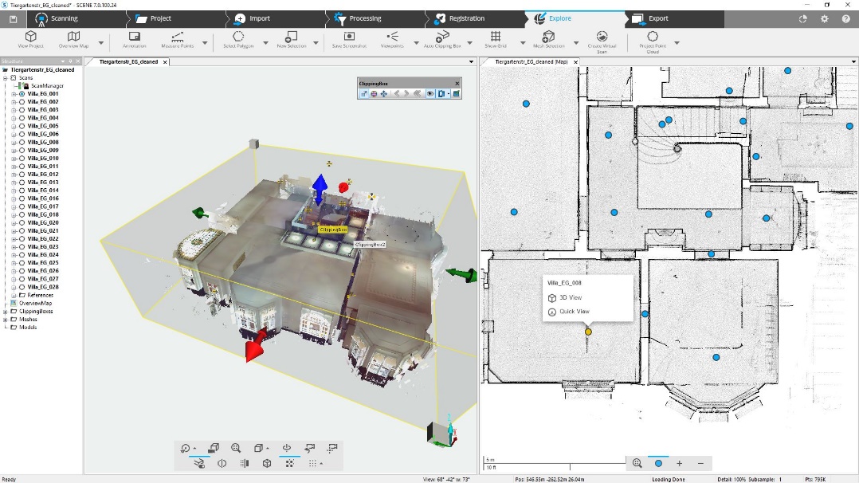Screen dimensions: 859x483
Task: Click the Mesh Selection icon
Action: (548, 40)
